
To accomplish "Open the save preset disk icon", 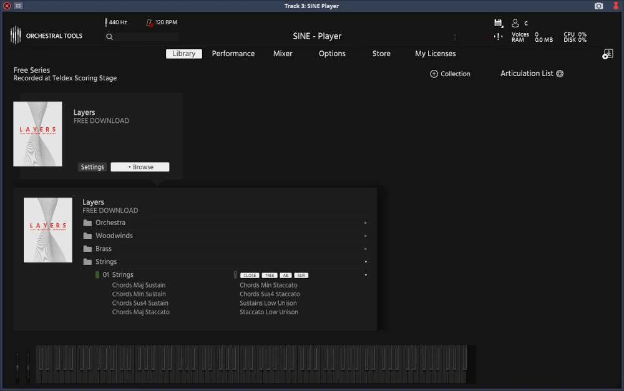I will tap(498, 23).
